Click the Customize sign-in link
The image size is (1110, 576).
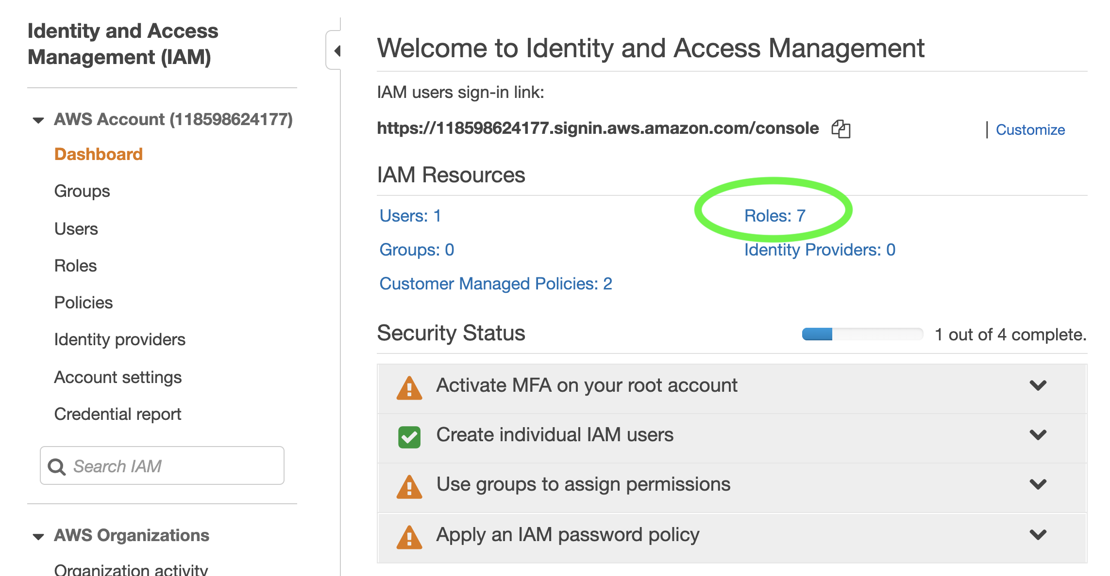(1030, 130)
